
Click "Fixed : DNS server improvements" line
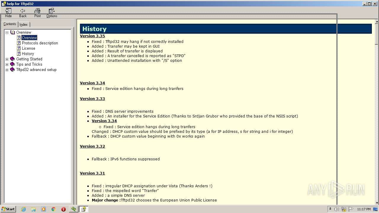tap(123, 112)
